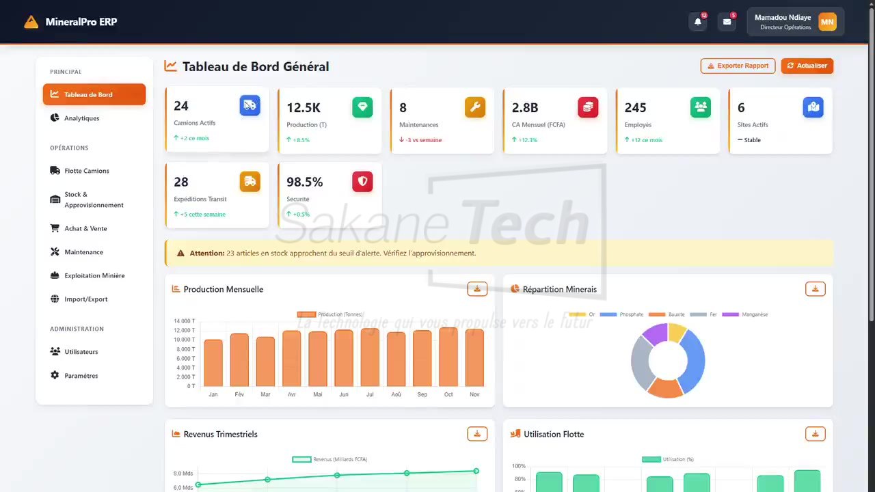
Task: Click the chart icon beside Tableau de Bord Général
Action: pos(170,66)
